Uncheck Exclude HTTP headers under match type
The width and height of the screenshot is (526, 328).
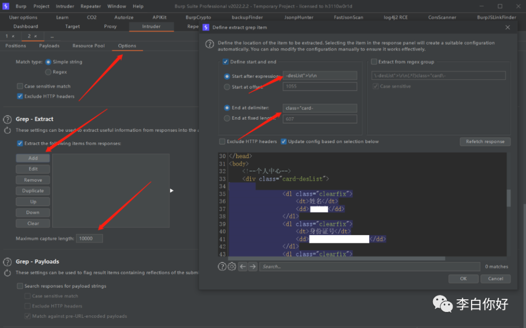click(20, 96)
